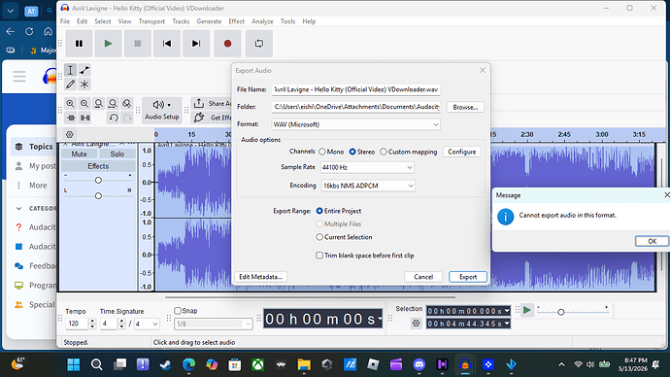Open the Generate menu
This screenshot has width=670, height=377.
point(209,21)
